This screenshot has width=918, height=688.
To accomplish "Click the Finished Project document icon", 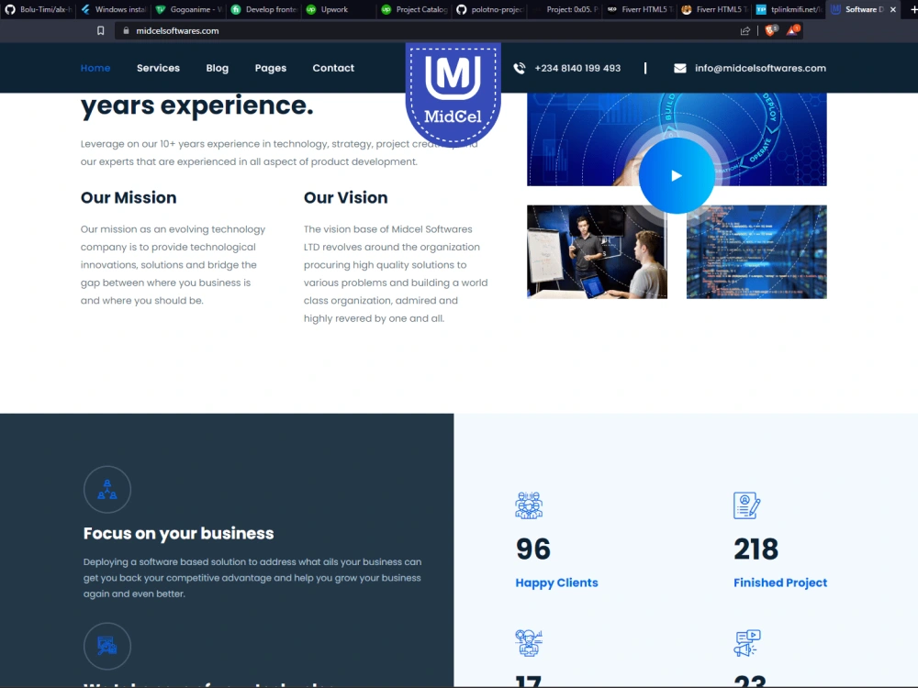I will click(747, 505).
